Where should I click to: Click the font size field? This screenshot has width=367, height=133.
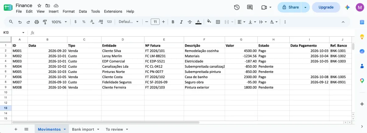pyautogui.click(x=155, y=22)
